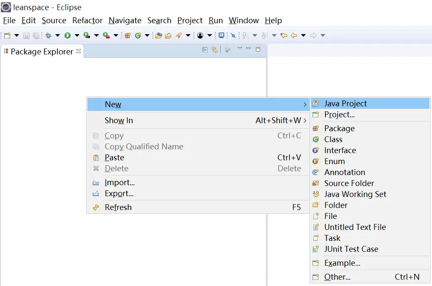Choose Refresh from the context menu
This screenshot has height=286, width=432.
pyautogui.click(x=198, y=207)
